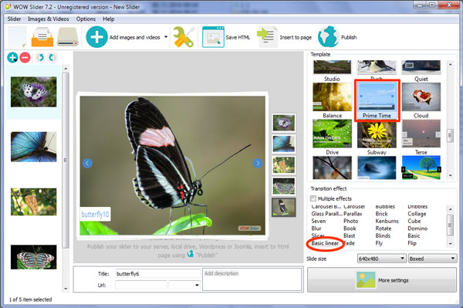Click the orange open project tray icon
This screenshot has height=308, width=463.
coord(42,37)
